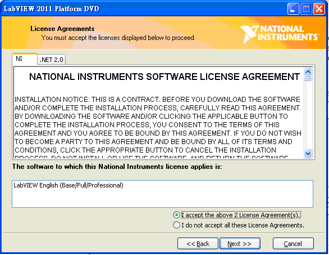Viewport: 329px width, 255px height.
Task: Close the LabVIEW 2011 Platform DVD window
Action: pos(319,9)
